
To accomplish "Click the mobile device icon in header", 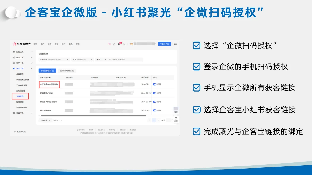I will (x=124, y=44).
